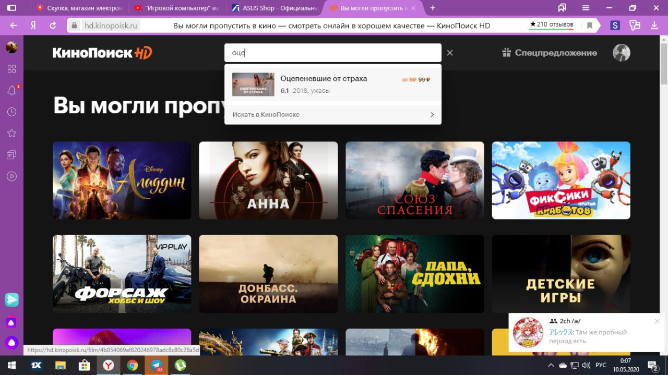This screenshot has width=668, height=375.
Task: Open history clock icon in the sidebar
Action: (x=11, y=112)
